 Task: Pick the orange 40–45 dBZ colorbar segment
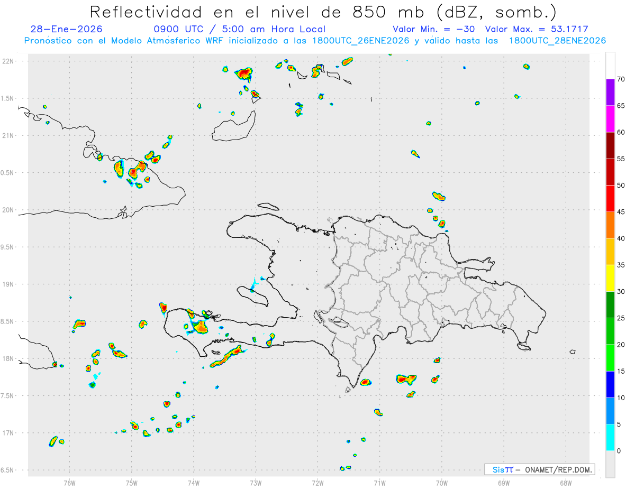[x=610, y=225]
